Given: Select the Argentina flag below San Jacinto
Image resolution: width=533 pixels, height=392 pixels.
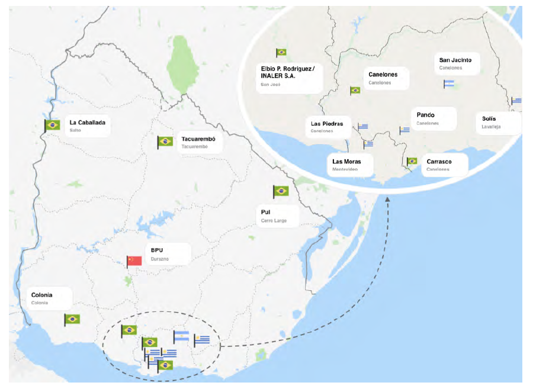Looking at the screenshot, I should [x=449, y=83].
